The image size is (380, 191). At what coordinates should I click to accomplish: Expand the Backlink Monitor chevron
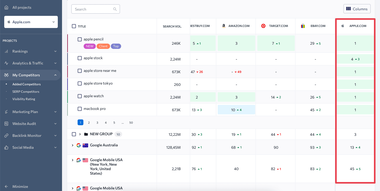55,136
